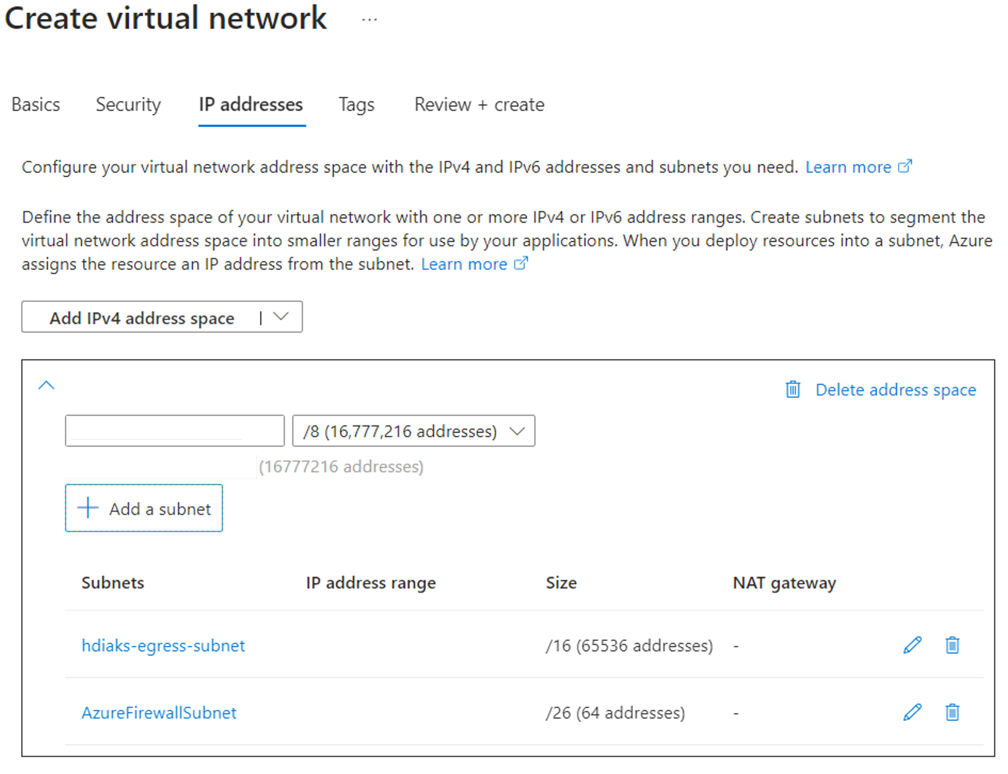Screen dimensions: 1008x774
Task: Click the external link icon after first Learn more
Action: pyautogui.click(x=904, y=166)
